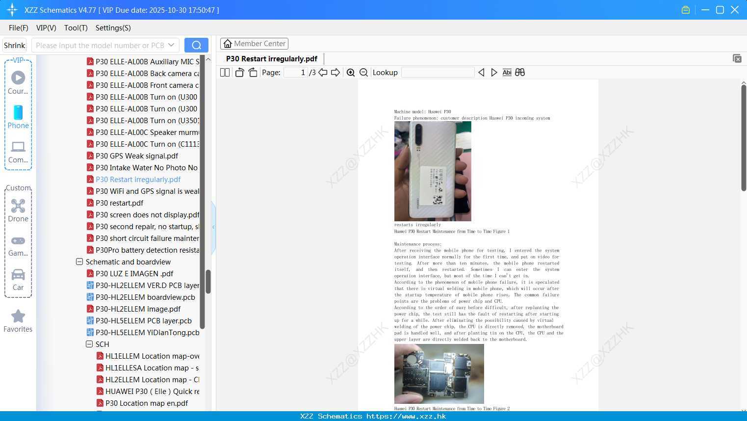Select the Phone category
The width and height of the screenshot is (747, 421).
(x=18, y=117)
